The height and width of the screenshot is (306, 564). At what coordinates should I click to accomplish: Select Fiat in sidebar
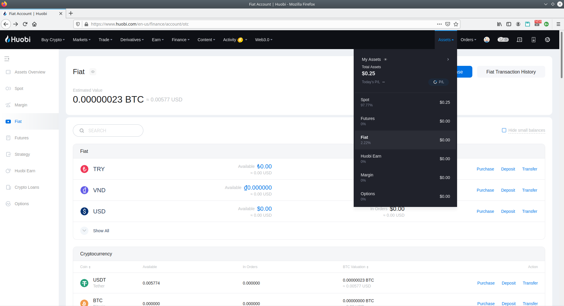18,121
